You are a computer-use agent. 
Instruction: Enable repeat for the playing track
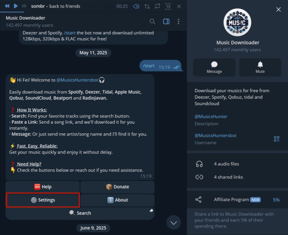[x=158, y=6]
